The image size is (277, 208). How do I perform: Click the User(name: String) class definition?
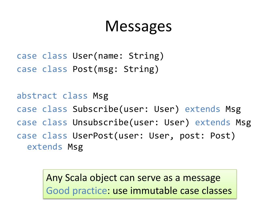click(x=118, y=56)
